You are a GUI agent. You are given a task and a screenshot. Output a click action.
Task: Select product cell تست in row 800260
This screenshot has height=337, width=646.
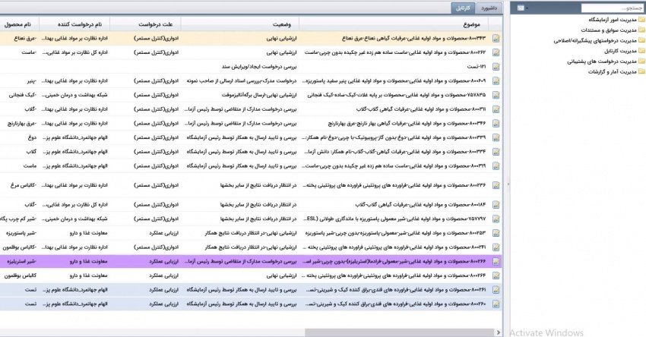coord(30,304)
